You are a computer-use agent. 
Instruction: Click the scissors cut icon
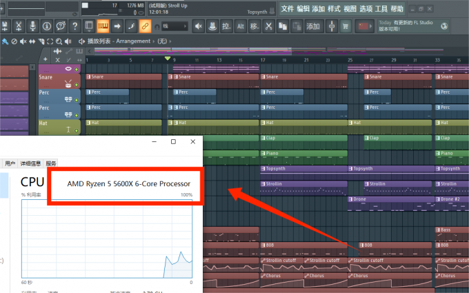tap(268, 26)
